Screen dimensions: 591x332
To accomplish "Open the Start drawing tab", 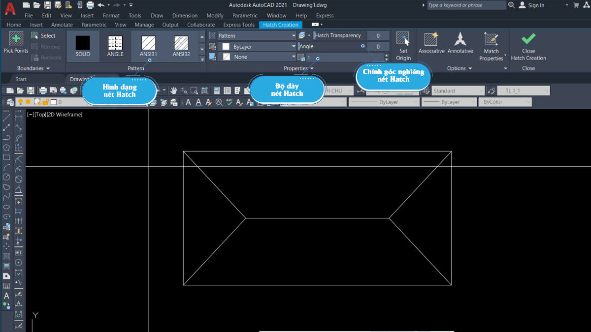I will click(x=21, y=79).
